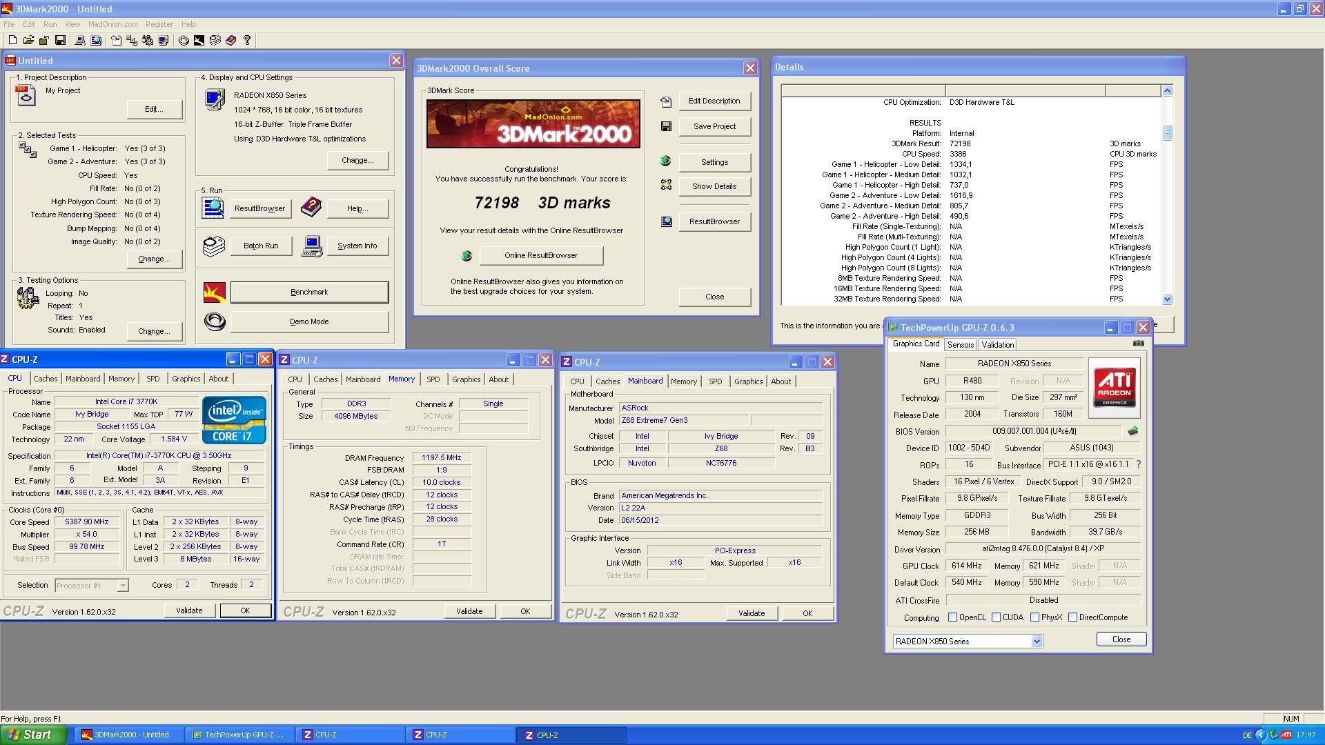Open the File menu

pos(9,24)
